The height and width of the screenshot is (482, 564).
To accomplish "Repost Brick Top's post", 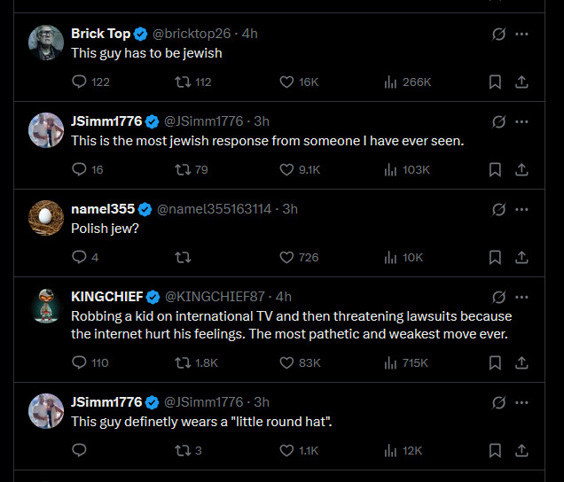I will click(x=184, y=82).
